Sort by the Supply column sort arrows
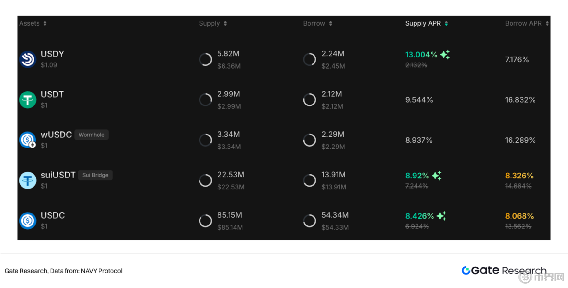The image size is (568, 288). [x=225, y=23]
